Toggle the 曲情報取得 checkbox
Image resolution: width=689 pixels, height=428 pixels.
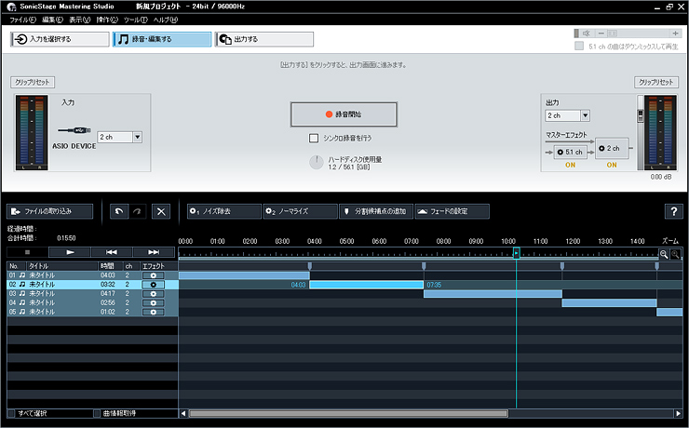click(96, 413)
